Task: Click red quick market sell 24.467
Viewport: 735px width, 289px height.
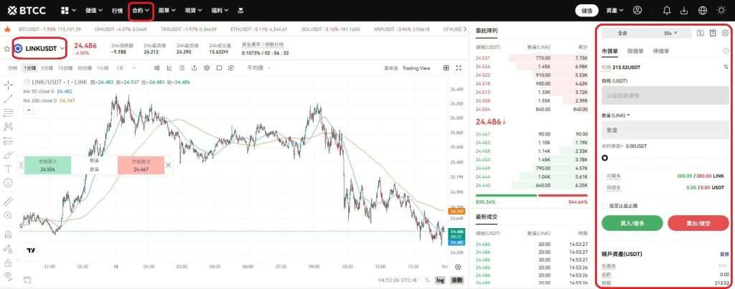Action: [x=141, y=166]
